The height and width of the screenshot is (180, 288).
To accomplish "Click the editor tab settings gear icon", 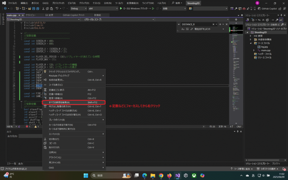I will pyautogui.click(x=242, y=15).
